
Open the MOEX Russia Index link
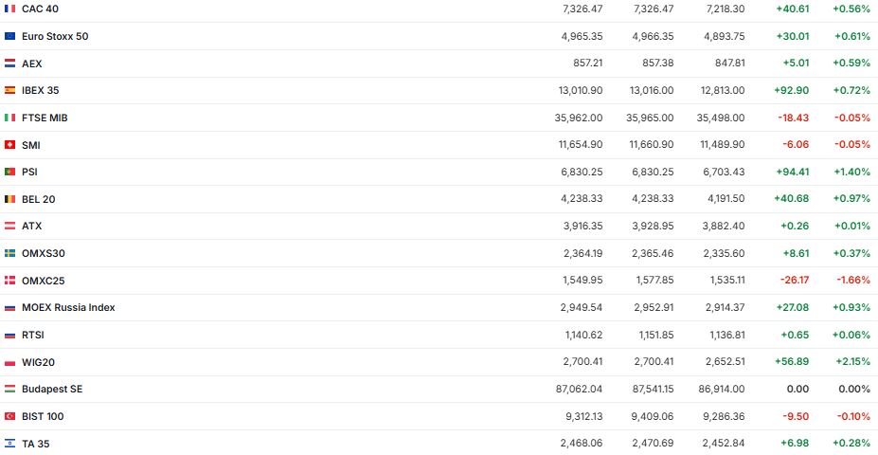coord(68,307)
